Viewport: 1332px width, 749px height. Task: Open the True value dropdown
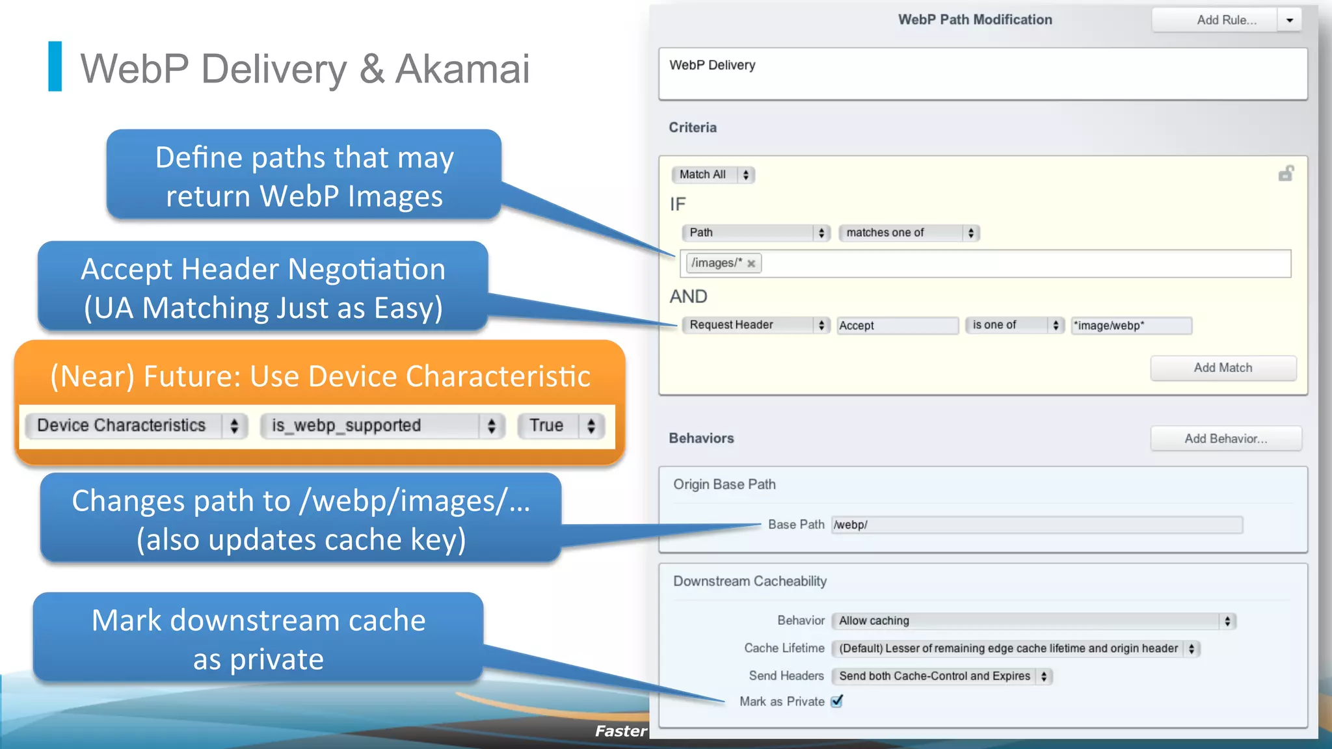[561, 426]
